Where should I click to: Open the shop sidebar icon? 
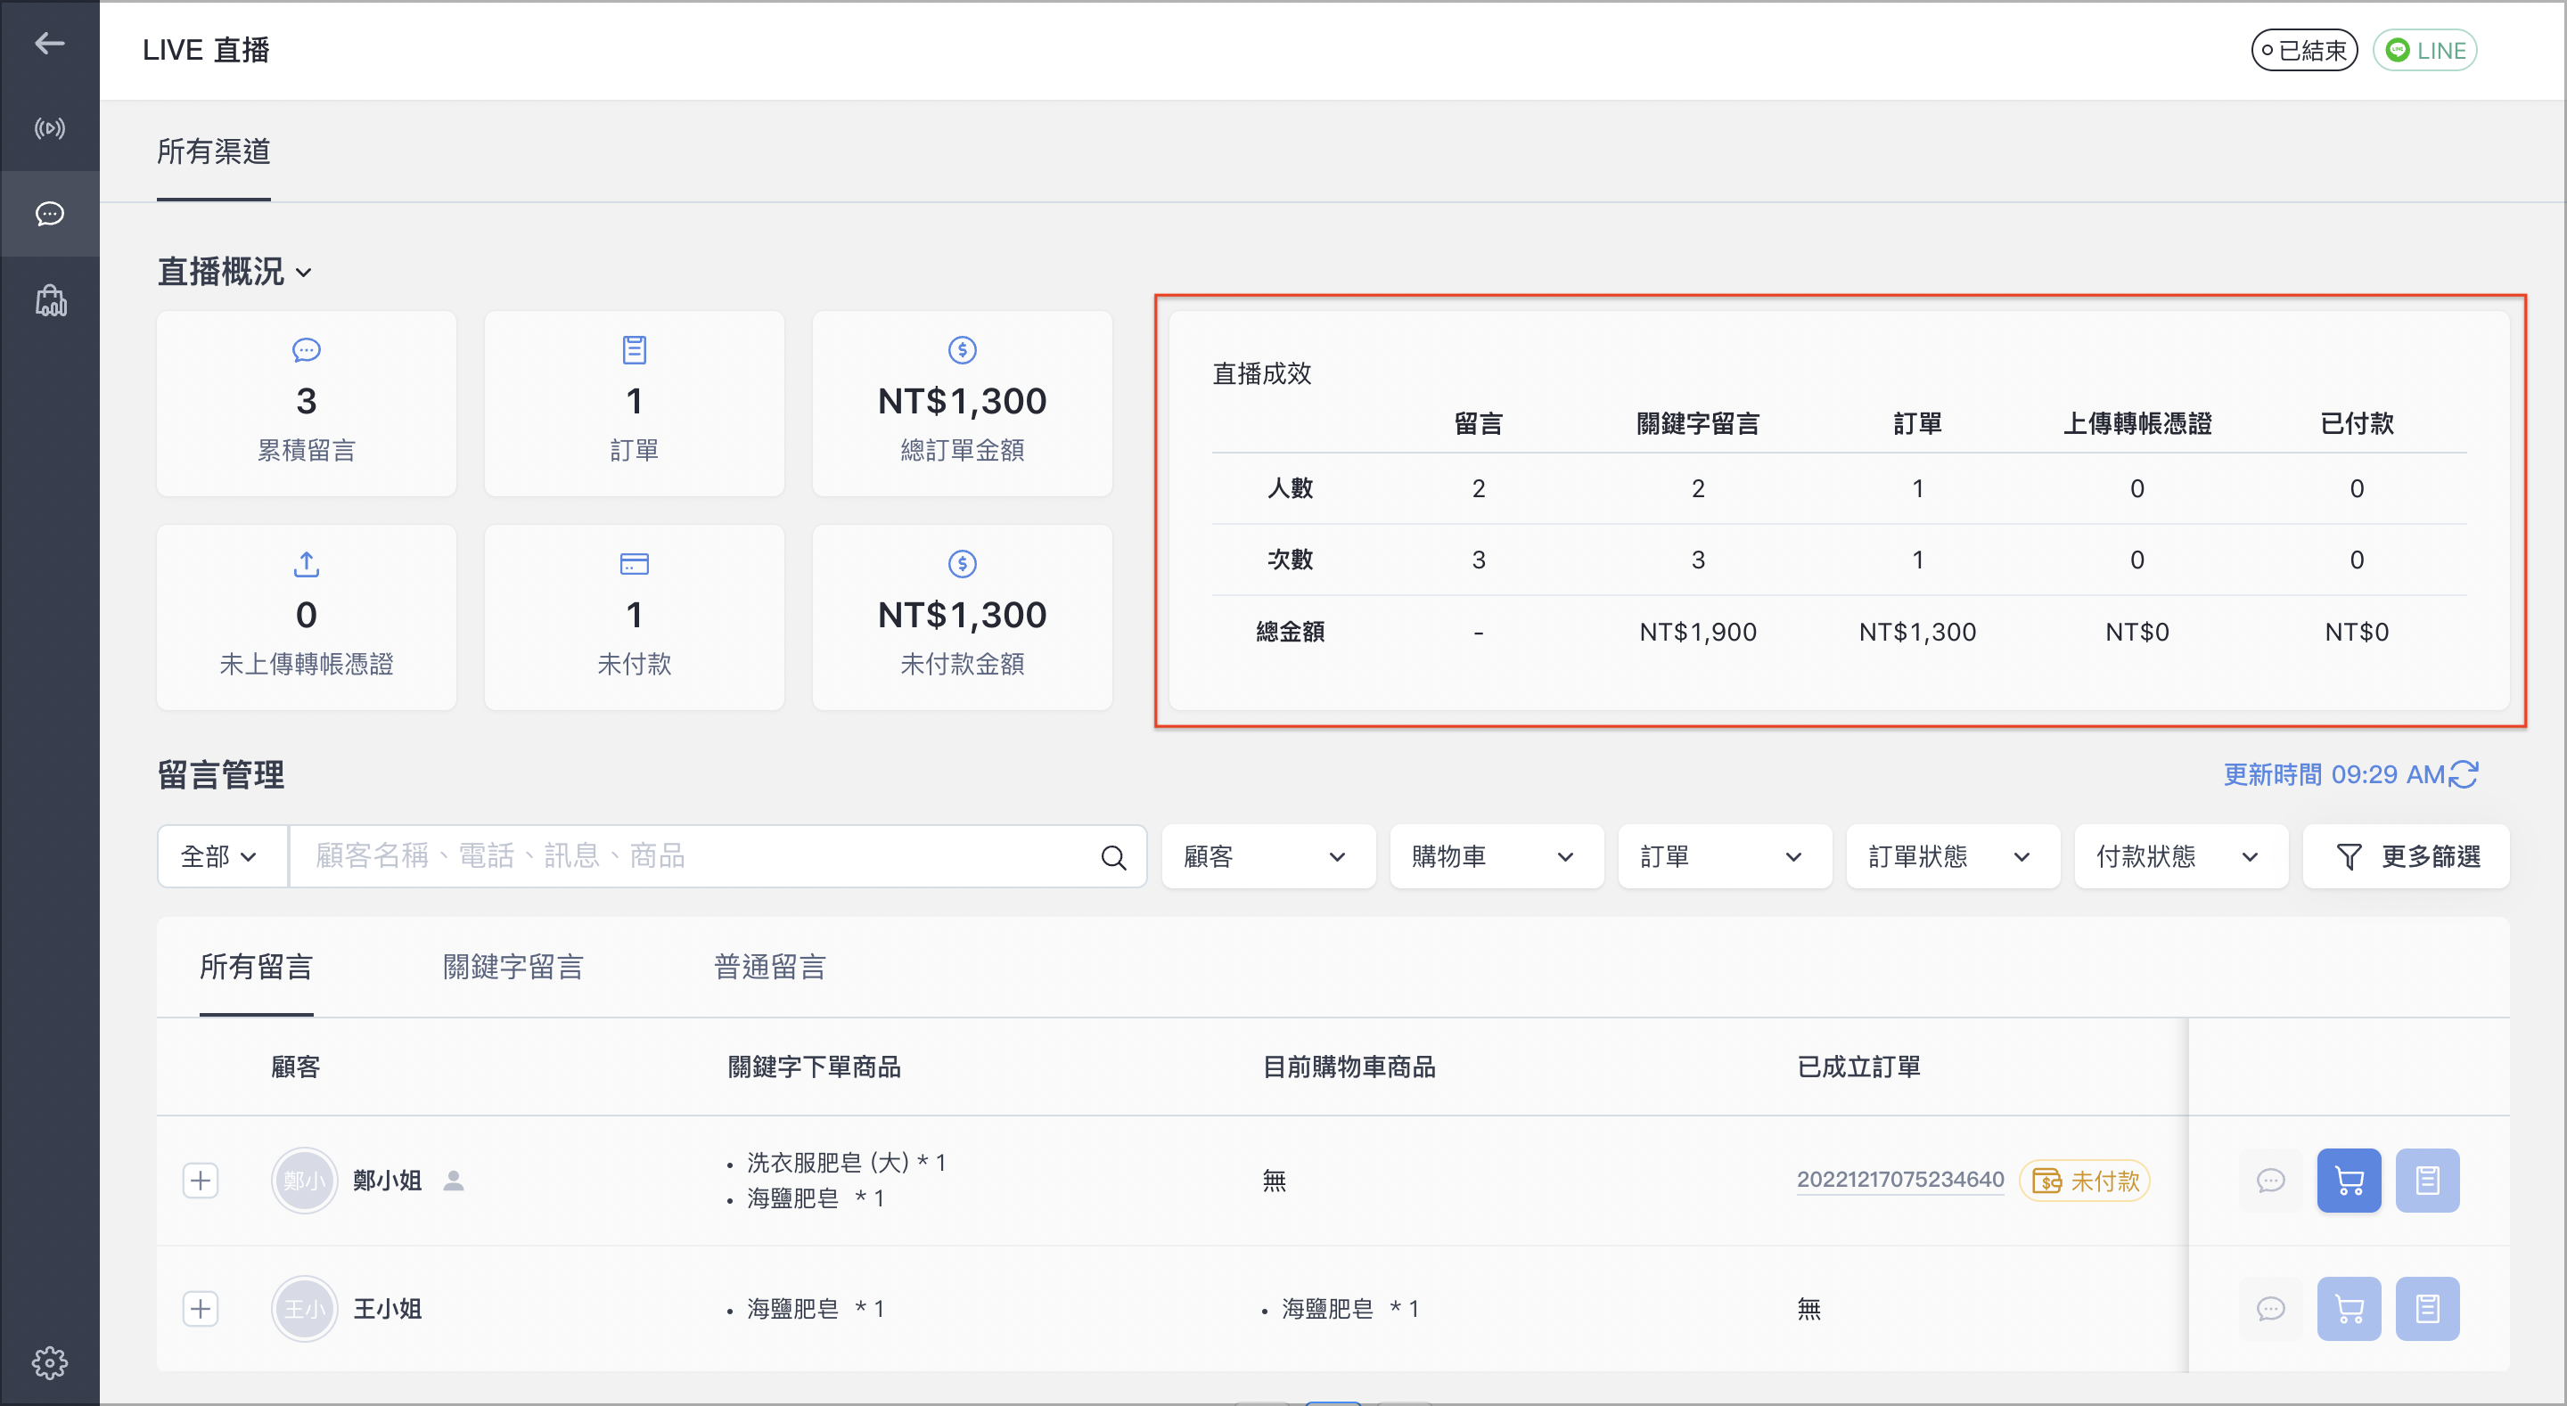pyautogui.click(x=51, y=300)
